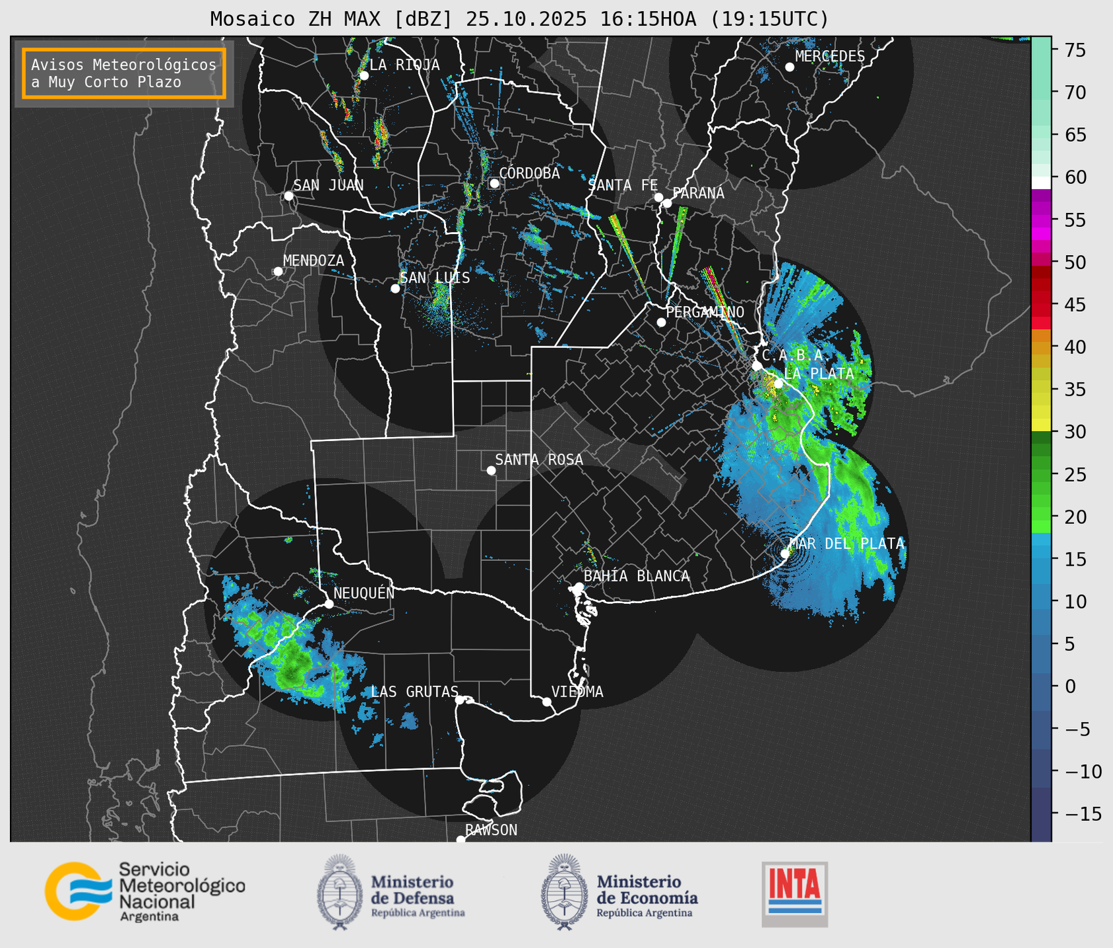
Task: Click the Ministerio de Defensa emblem
Action: tap(340, 891)
